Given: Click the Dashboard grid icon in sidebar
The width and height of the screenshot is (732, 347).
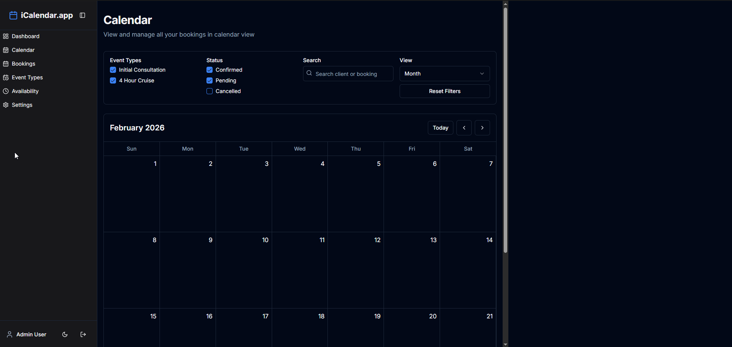Looking at the screenshot, I should coord(6,36).
